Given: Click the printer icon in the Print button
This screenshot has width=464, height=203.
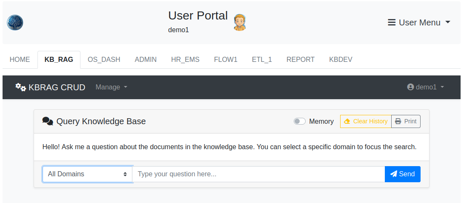Looking at the screenshot, I should [398, 121].
